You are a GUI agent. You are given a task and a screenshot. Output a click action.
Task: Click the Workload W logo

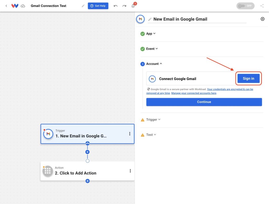point(15,6)
